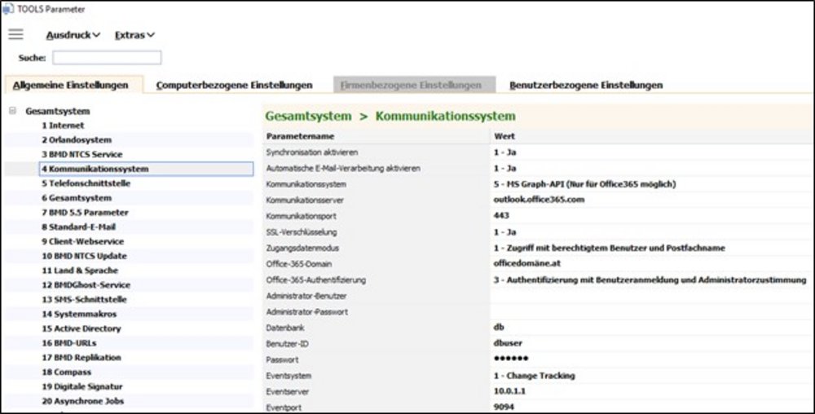Click the TOOLS Parameter window icon
This screenshot has height=414, width=815.
(x=7, y=8)
